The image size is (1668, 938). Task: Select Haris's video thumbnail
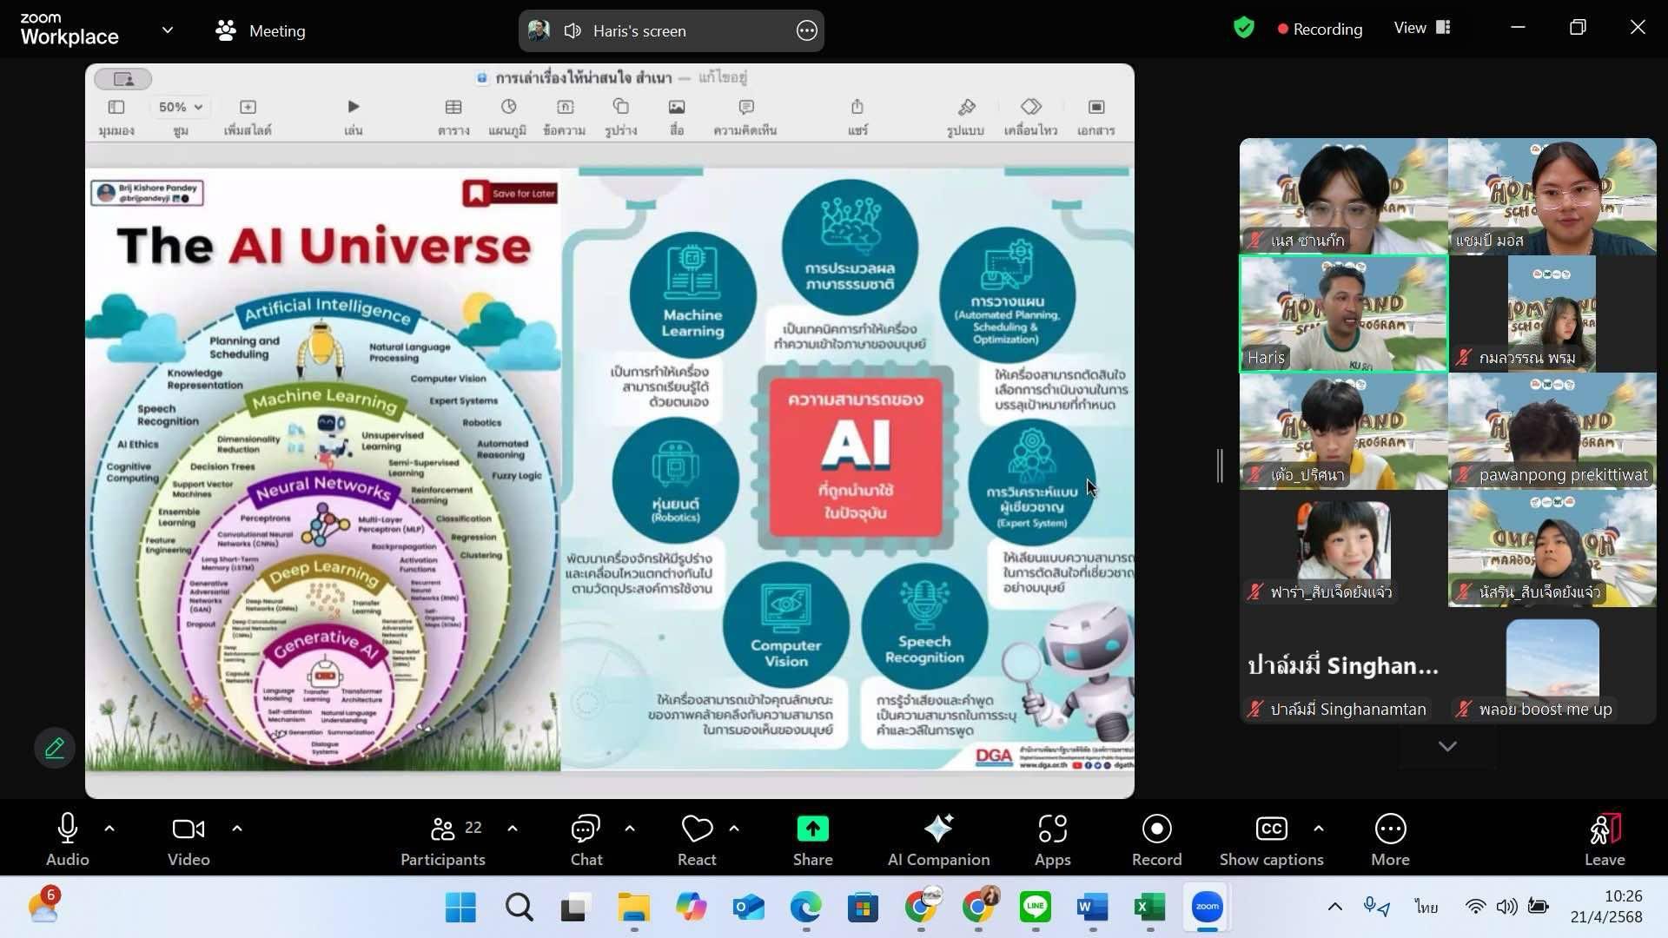(x=1343, y=314)
